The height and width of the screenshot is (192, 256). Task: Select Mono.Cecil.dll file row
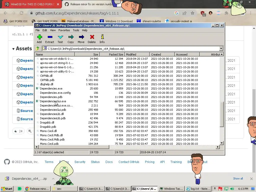tap(48, 131)
